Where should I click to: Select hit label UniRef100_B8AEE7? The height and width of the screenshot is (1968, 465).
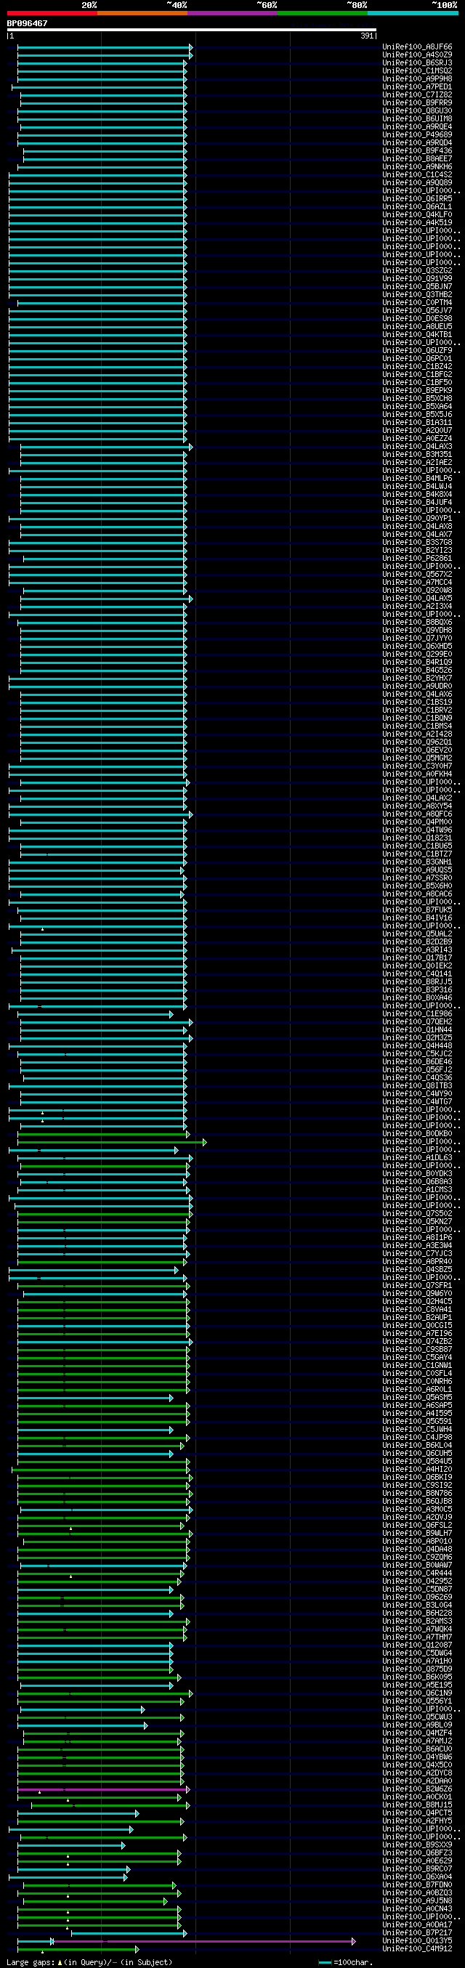(417, 159)
